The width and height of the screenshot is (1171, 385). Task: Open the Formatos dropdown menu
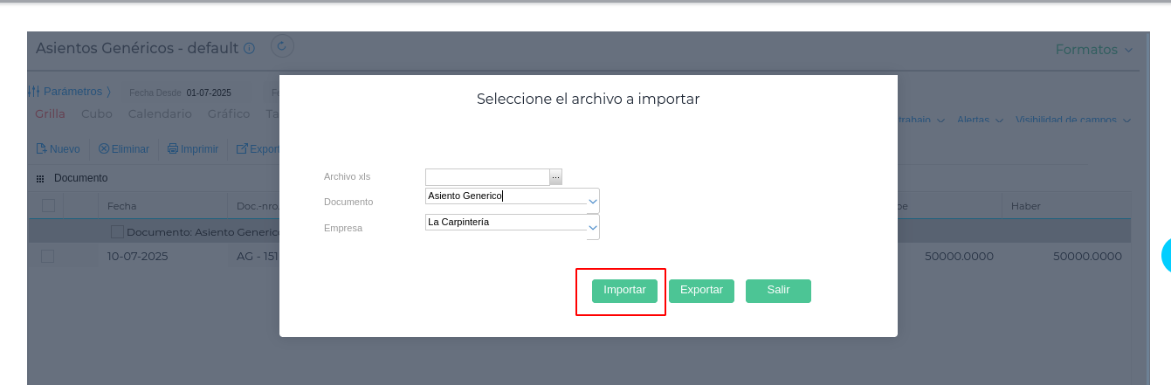tap(1093, 50)
